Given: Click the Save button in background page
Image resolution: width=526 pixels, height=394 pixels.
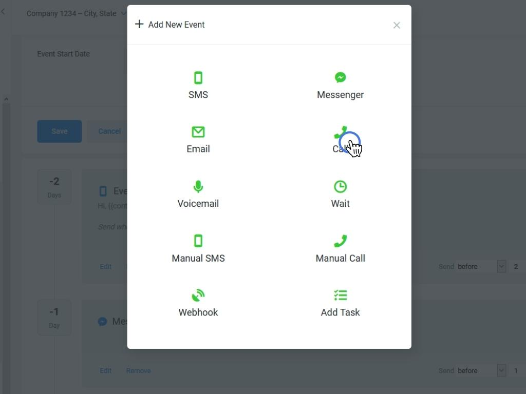Looking at the screenshot, I should (x=60, y=131).
